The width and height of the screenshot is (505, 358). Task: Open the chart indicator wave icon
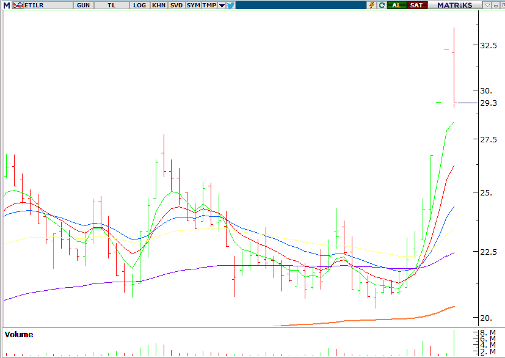(x=18, y=5)
